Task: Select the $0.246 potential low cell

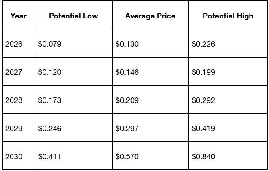Action: 73,128
